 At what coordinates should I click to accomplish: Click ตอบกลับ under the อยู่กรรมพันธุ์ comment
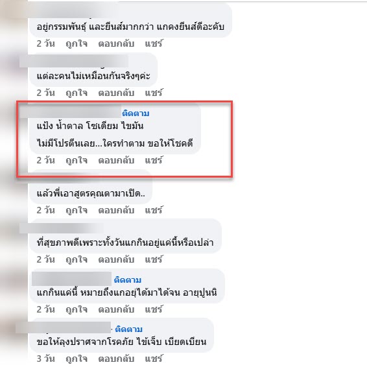tap(116, 44)
